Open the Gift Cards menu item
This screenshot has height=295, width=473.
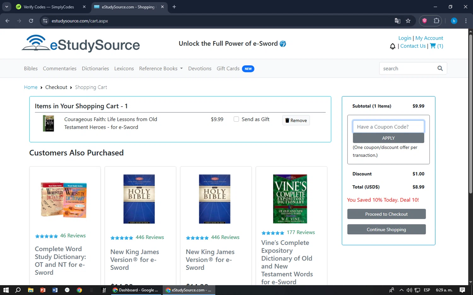(228, 69)
